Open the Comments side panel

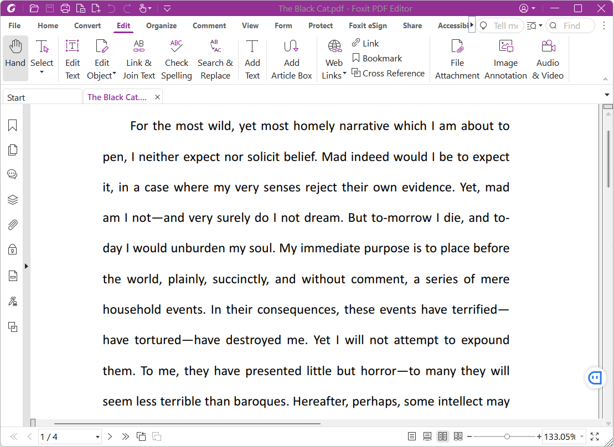tap(13, 175)
